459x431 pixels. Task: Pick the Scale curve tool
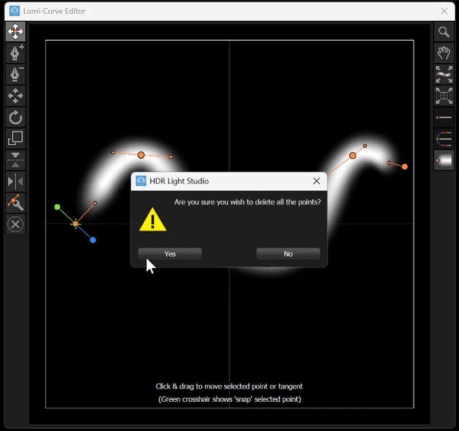(x=16, y=138)
